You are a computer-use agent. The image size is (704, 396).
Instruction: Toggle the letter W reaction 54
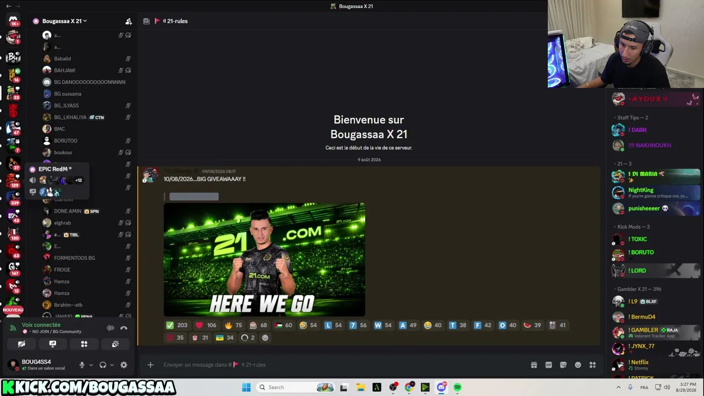point(383,325)
